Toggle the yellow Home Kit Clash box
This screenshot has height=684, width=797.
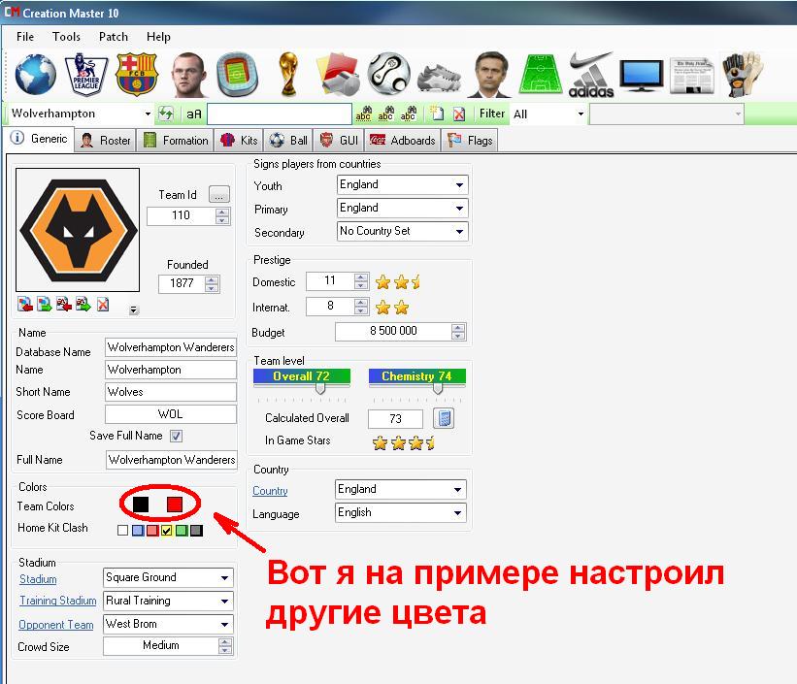pyautogui.click(x=167, y=531)
